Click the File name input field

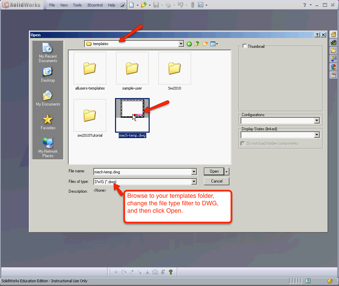pos(143,172)
